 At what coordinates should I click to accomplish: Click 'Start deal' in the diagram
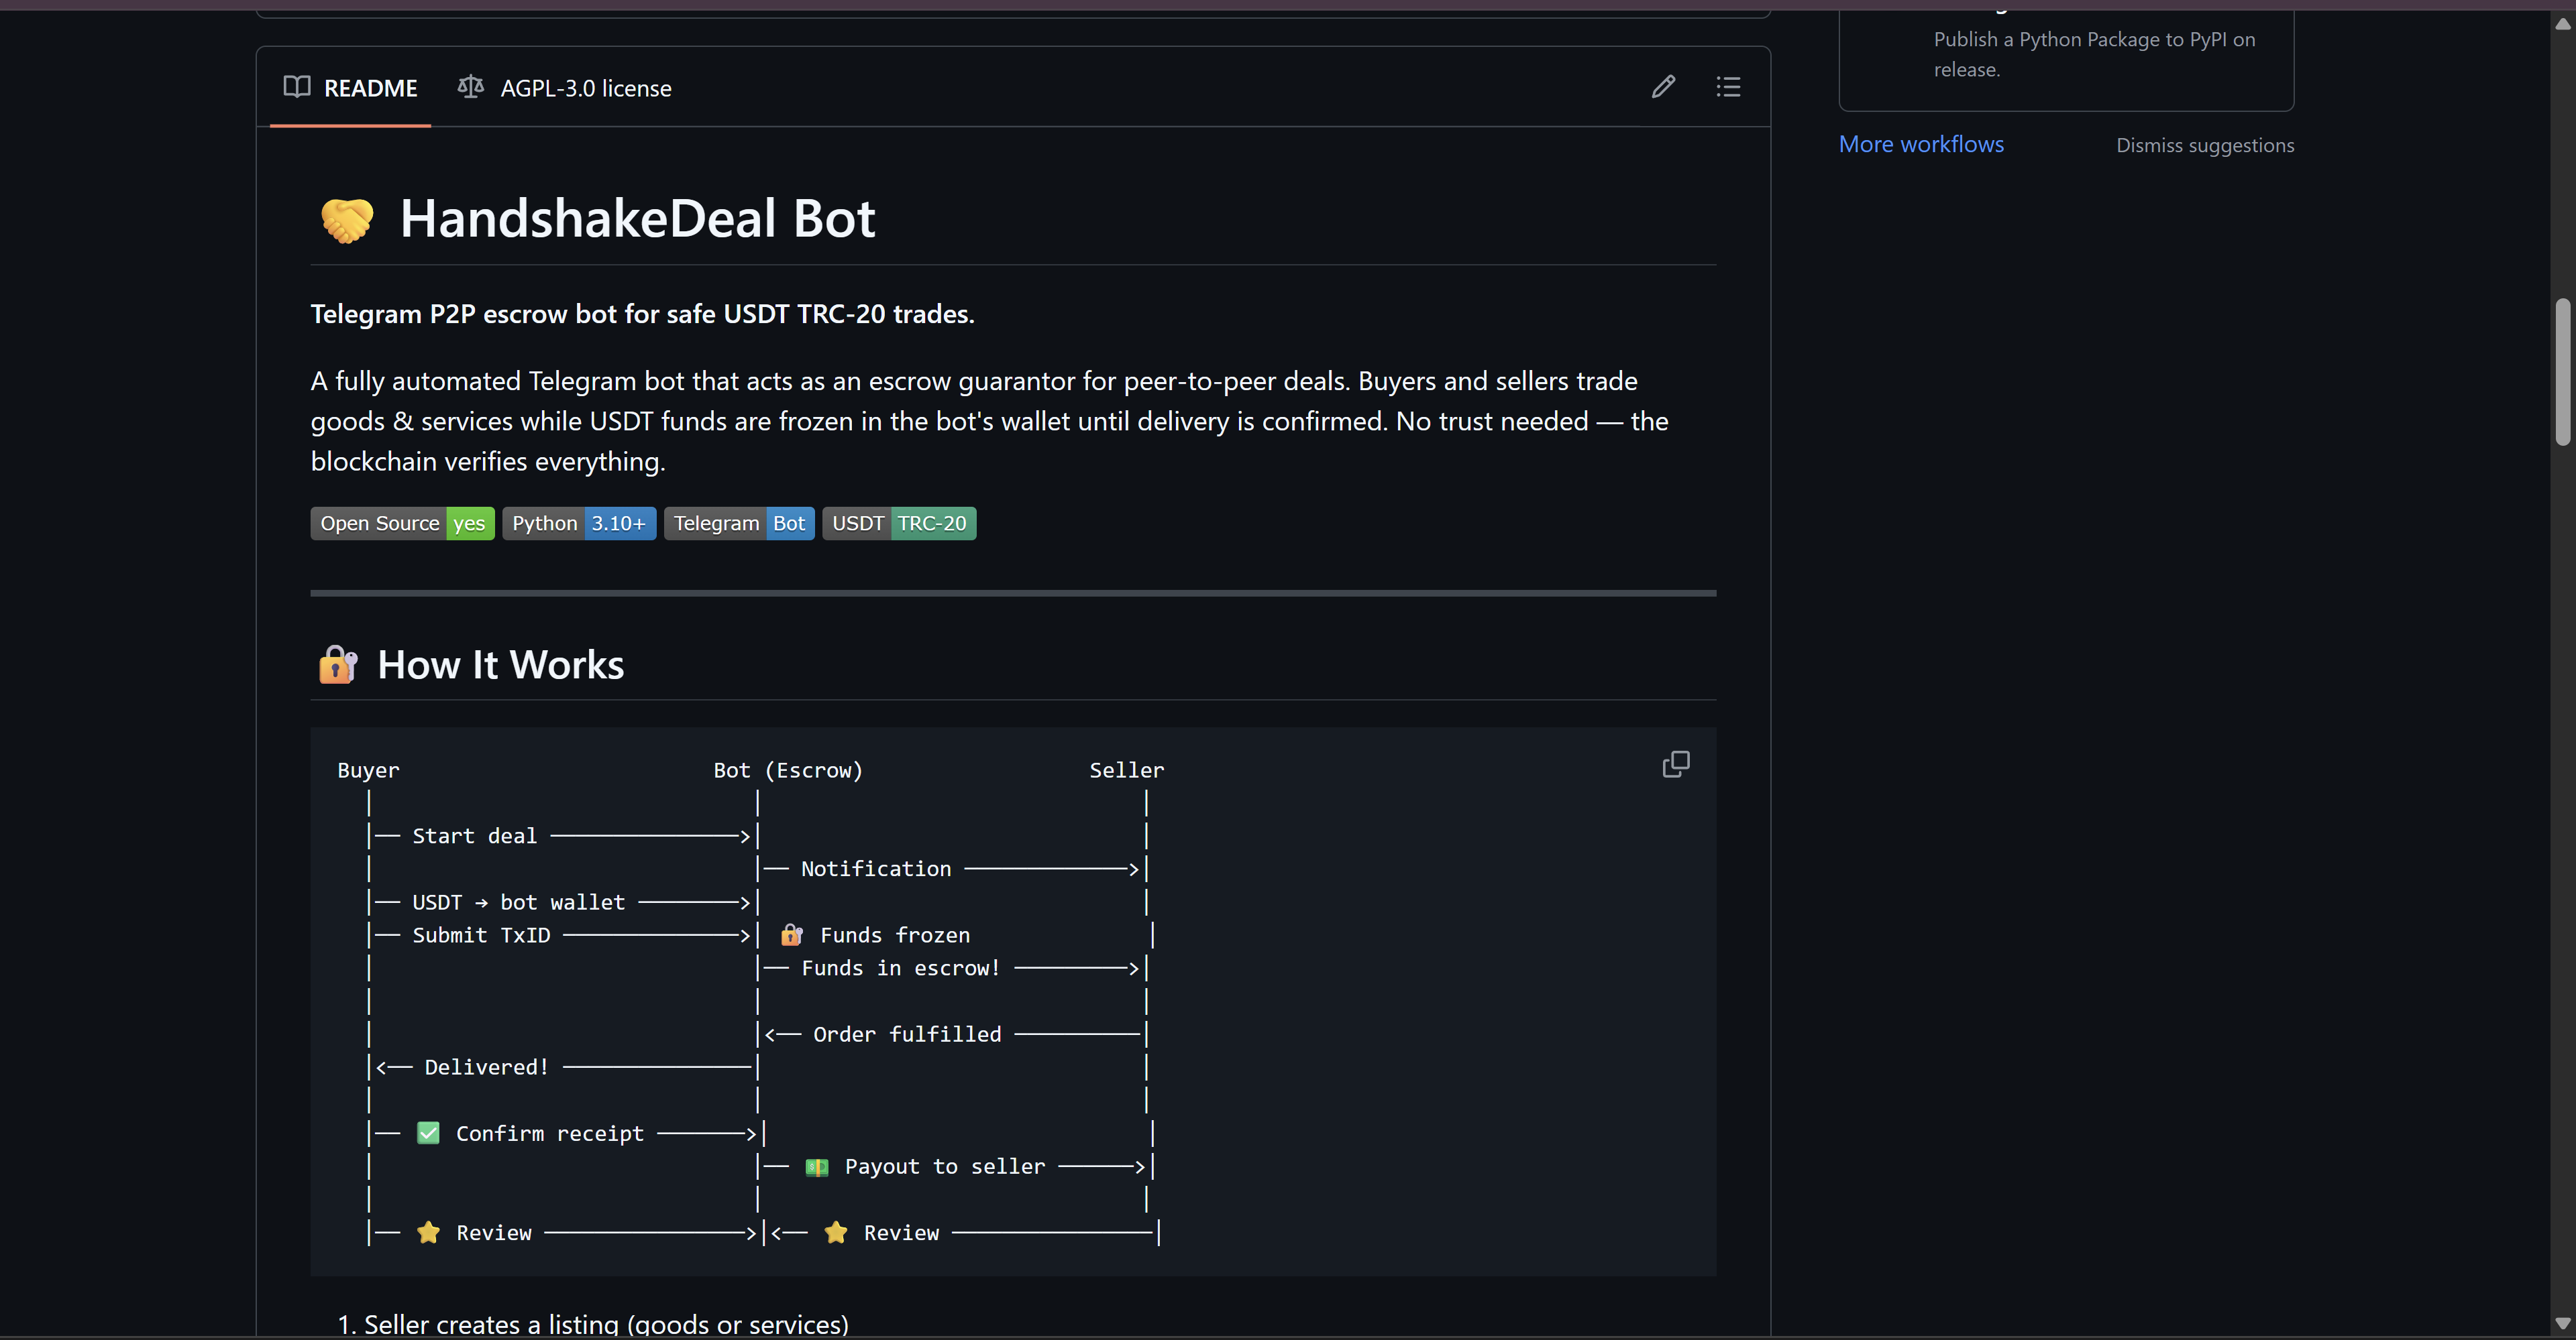tap(474, 835)
